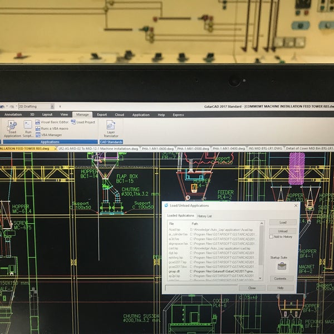Click the Load Project icon
This screenshot has height=334, width=334.
[x=83, y=122]
